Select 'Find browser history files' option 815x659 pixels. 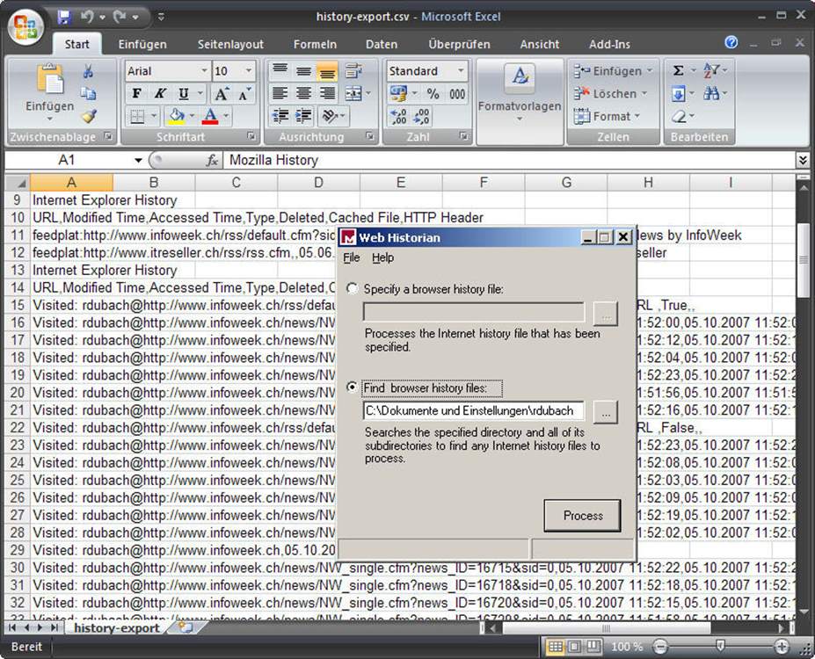[x=352, y=387]
